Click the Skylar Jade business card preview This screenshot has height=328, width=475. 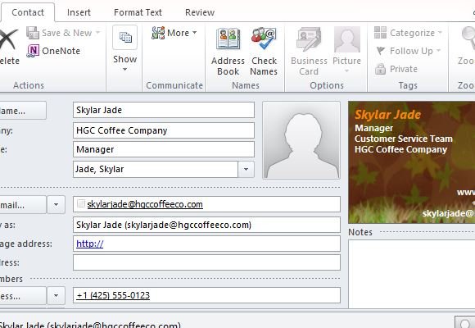(412, 162)
